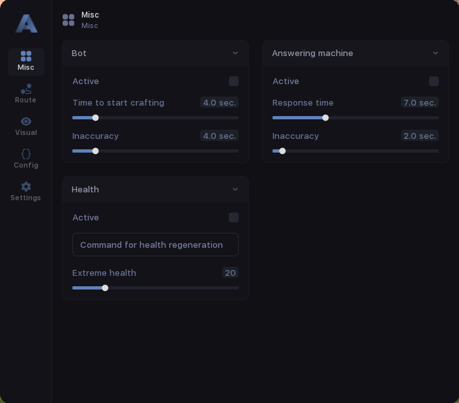Enable the Health Active checkbox
Screen dimensions: 459x403
pyautogui.click(x=233, y=218)
